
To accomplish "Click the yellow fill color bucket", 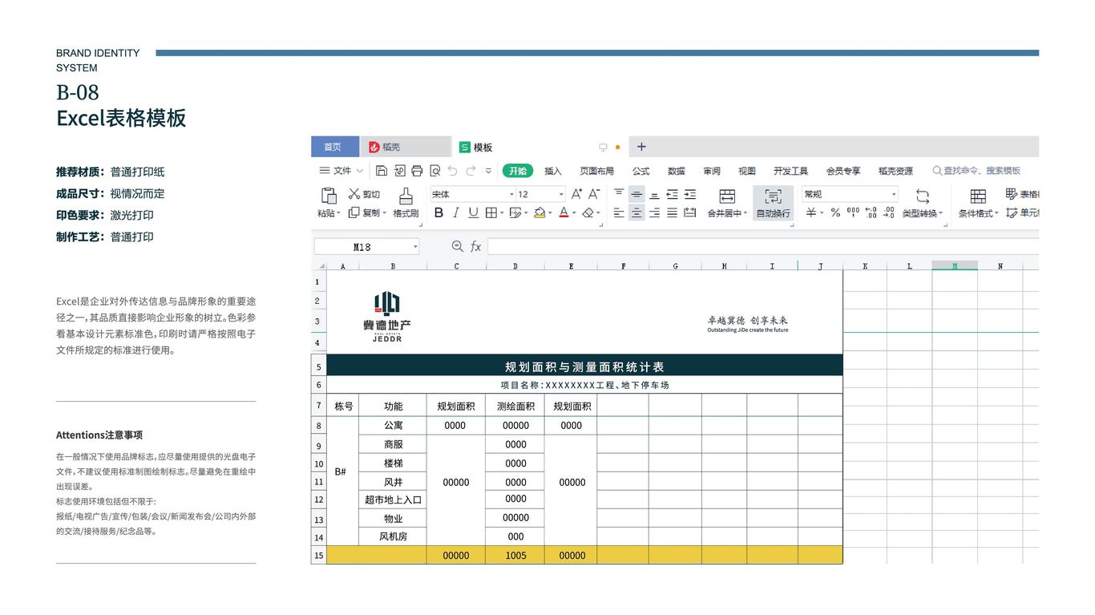I will click(539, 212).
